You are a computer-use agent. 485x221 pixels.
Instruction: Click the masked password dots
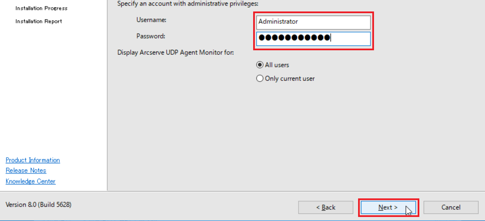294,38
